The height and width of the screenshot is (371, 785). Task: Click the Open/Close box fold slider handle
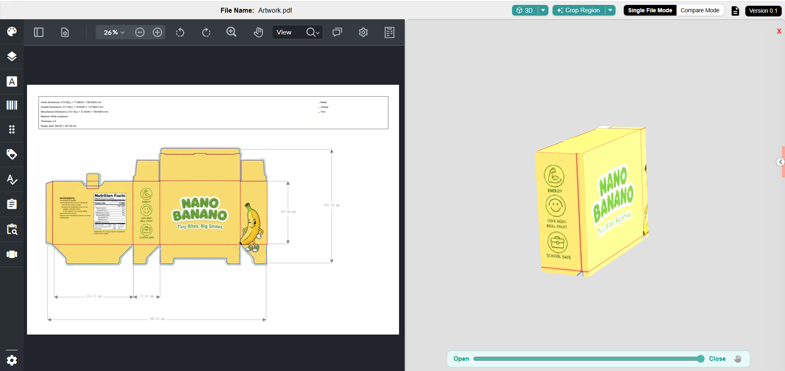[x=701, y=359]
